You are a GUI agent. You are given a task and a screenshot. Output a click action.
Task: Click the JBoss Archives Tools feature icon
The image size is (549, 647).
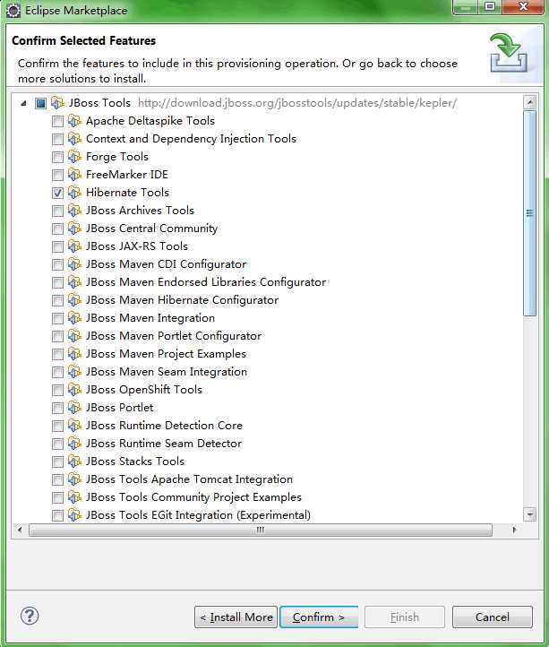pos(74,211)
